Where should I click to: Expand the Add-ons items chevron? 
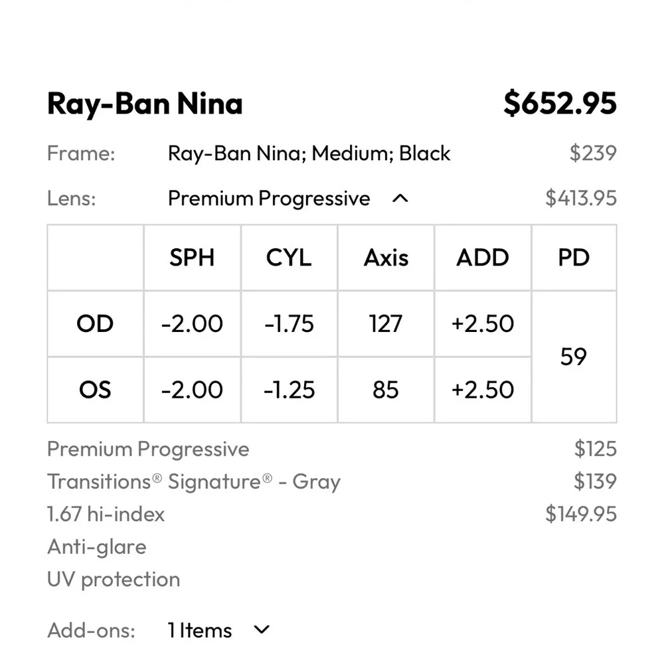[x=262, y=629]
